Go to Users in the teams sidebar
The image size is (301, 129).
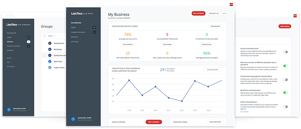(73, 28)
